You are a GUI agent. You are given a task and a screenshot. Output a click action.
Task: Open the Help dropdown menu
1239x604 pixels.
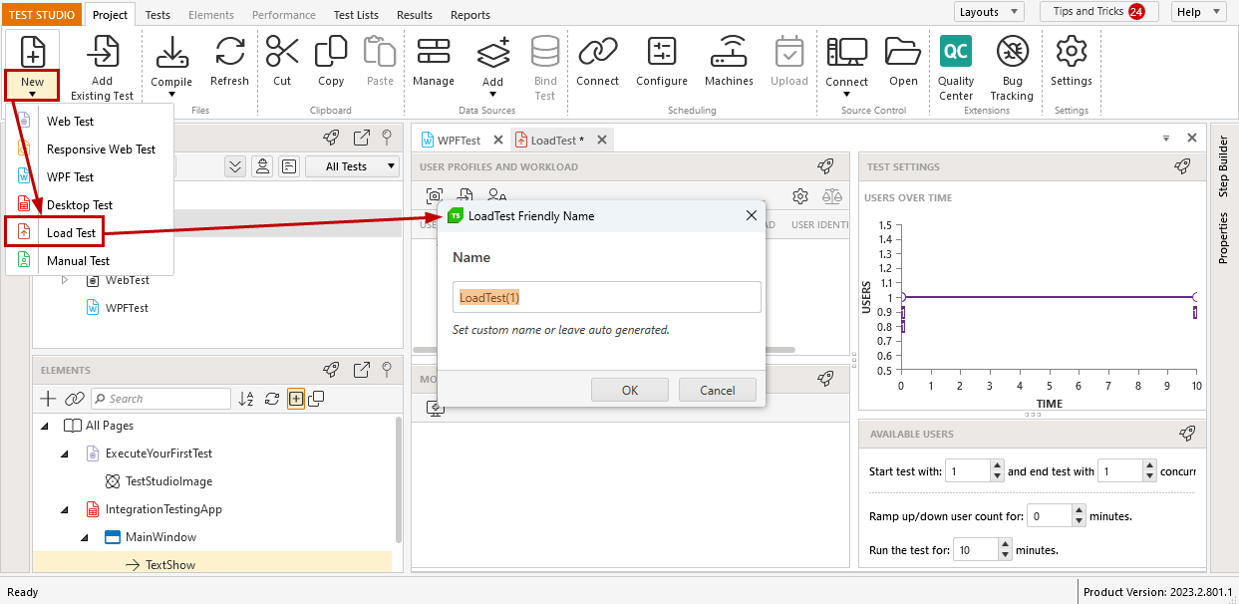click(1200, 12)
